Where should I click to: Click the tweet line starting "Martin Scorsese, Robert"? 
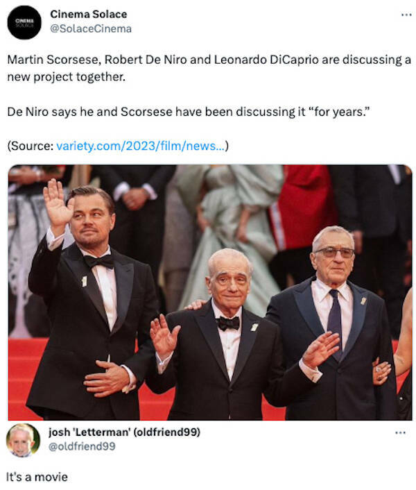click(x=209, y=60)
